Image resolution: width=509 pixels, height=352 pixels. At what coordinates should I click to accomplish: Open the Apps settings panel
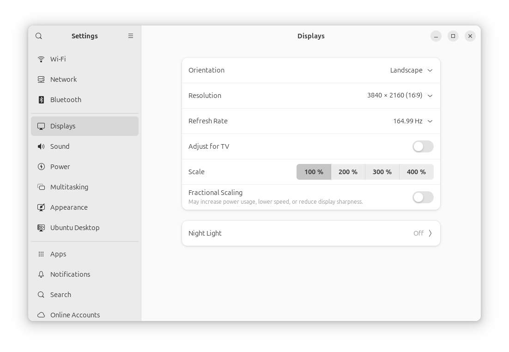(58, 254)
